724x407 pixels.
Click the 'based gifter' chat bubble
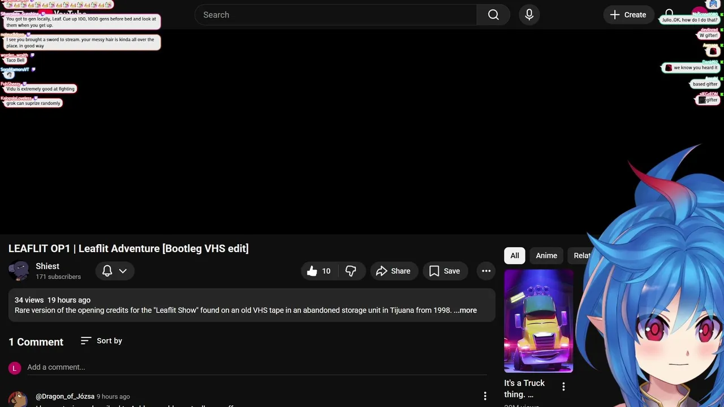pos(705,84)
